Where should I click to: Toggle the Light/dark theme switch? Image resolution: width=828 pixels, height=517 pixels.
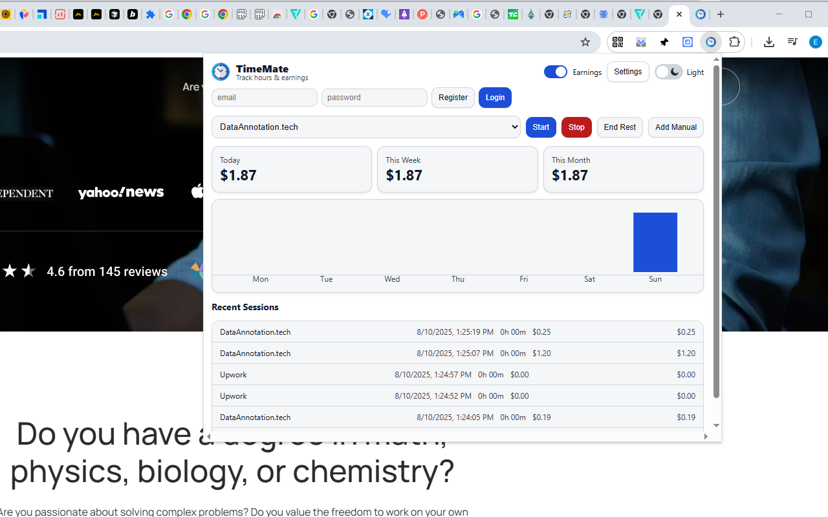click(668, 72)
